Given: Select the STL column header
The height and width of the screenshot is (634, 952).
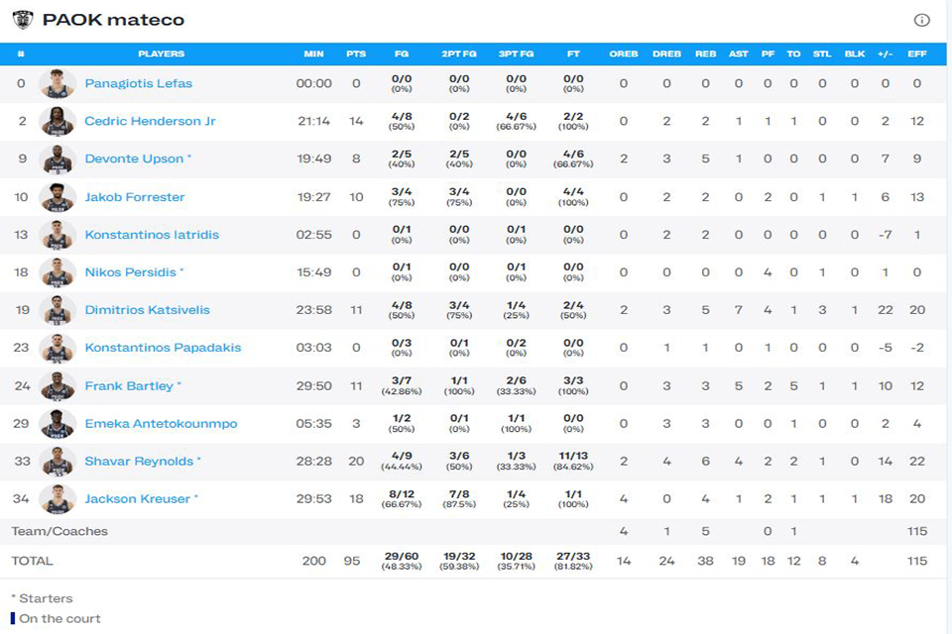Looking at the screenshot, I should click(x=822, y=54).
